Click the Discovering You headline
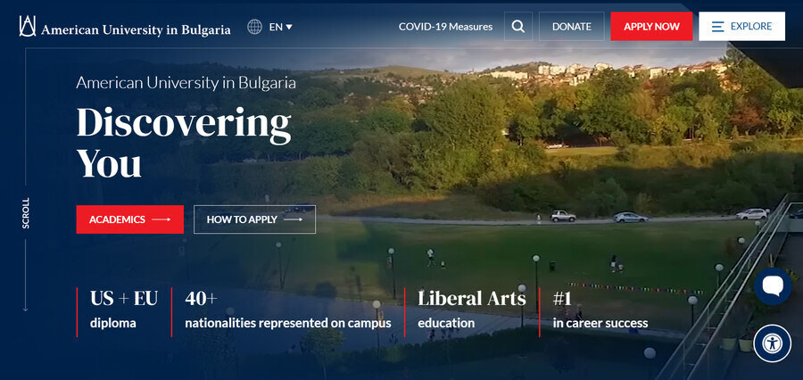803x380 pixels. (x=183, y=143)
